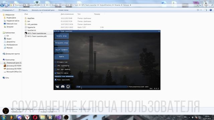Open view options dropdown arrow in Explorer
Screen dimensions: 214x120
[201, 10]
